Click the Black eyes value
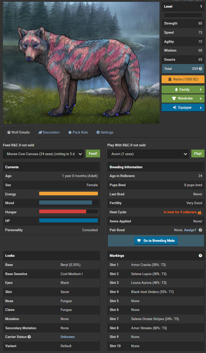206x353 pixels. pos(65,282)
